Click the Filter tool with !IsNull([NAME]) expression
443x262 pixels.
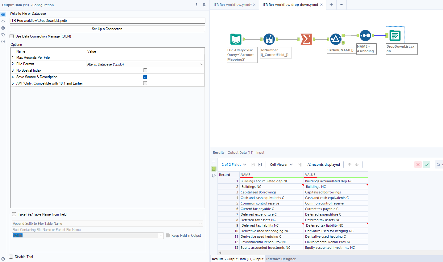[336, 39]
